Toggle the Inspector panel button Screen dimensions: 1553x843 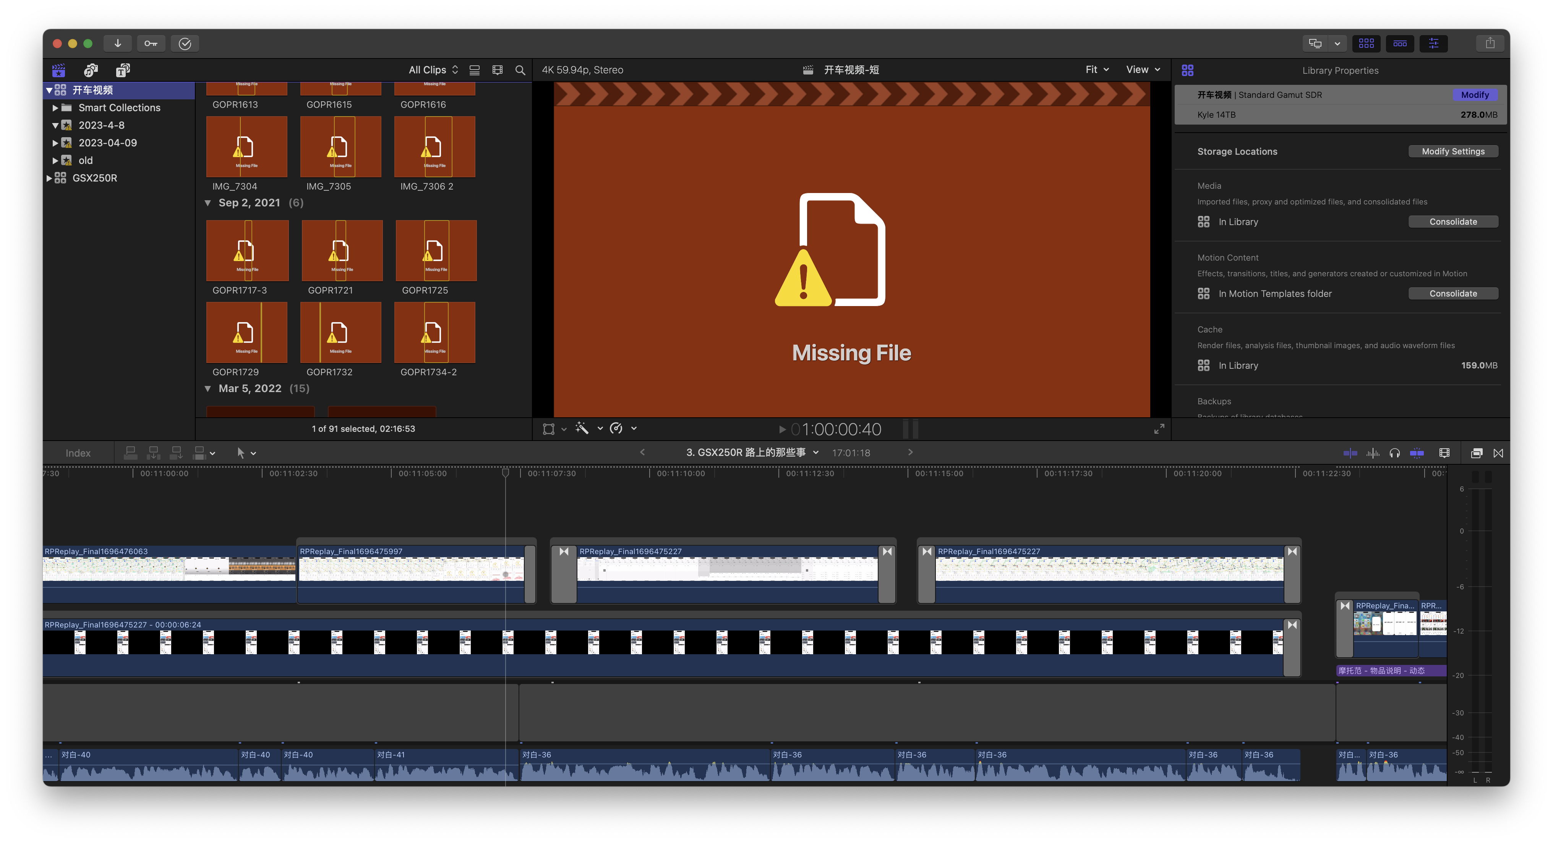tap(1434, 44)
